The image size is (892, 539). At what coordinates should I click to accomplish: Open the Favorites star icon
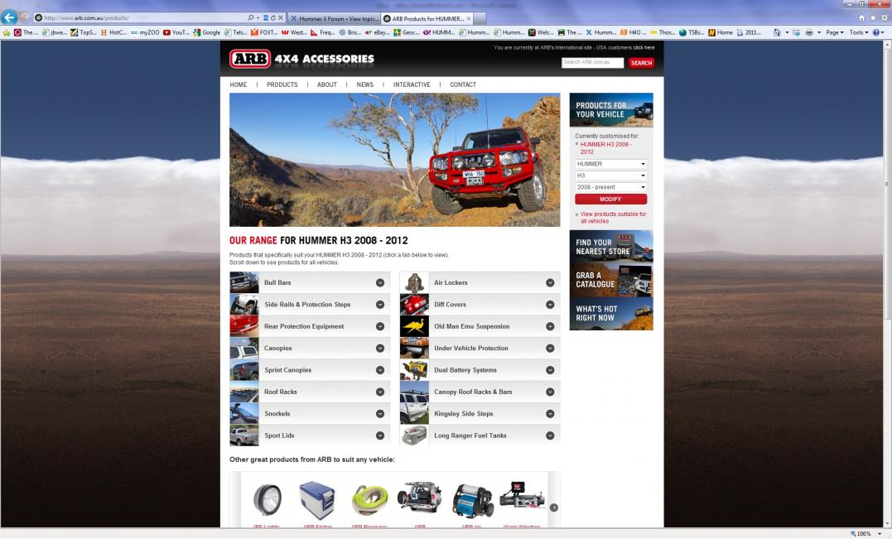pos(873,18)
